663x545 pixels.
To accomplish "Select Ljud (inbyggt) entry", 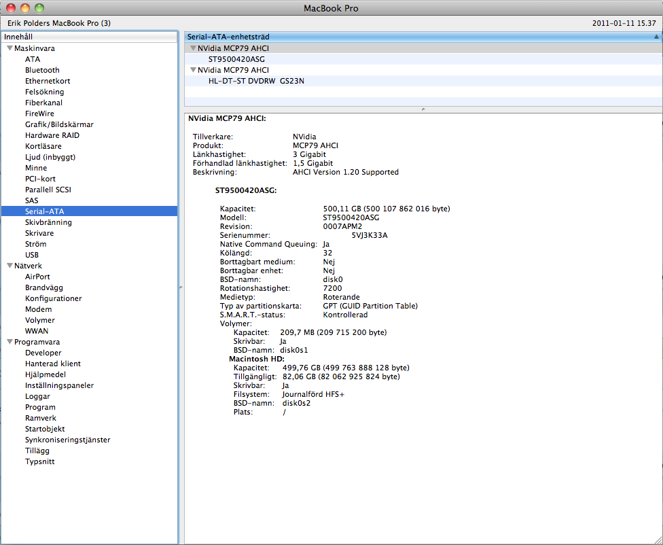I will pos(50,157).
